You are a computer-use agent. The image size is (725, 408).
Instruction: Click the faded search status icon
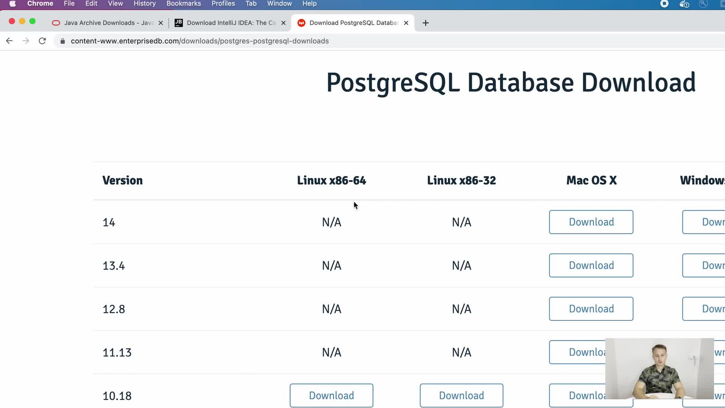click(703, 4)
